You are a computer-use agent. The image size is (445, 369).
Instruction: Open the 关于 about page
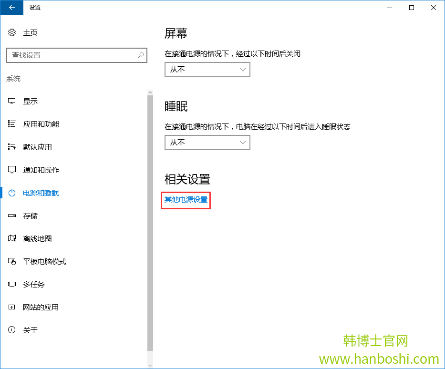click(x=29, y=330)
